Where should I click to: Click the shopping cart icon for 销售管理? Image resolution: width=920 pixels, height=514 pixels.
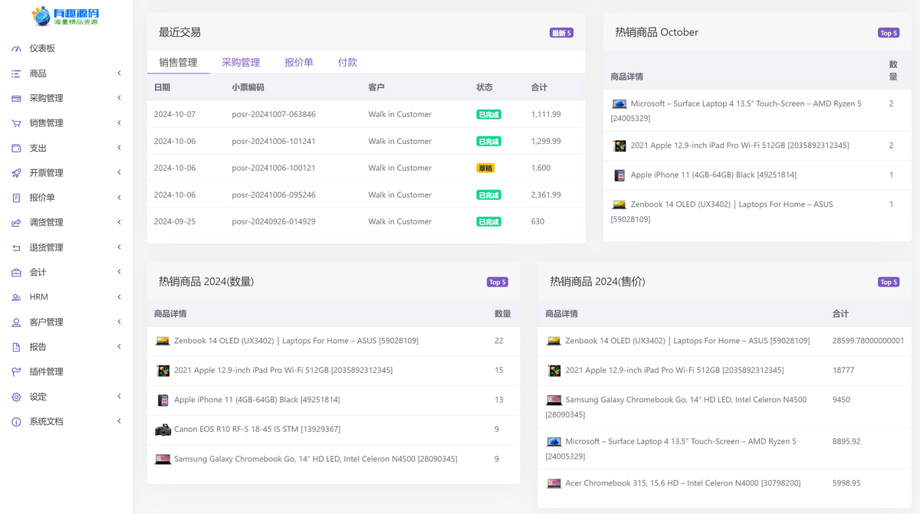(x=16, y=123)
